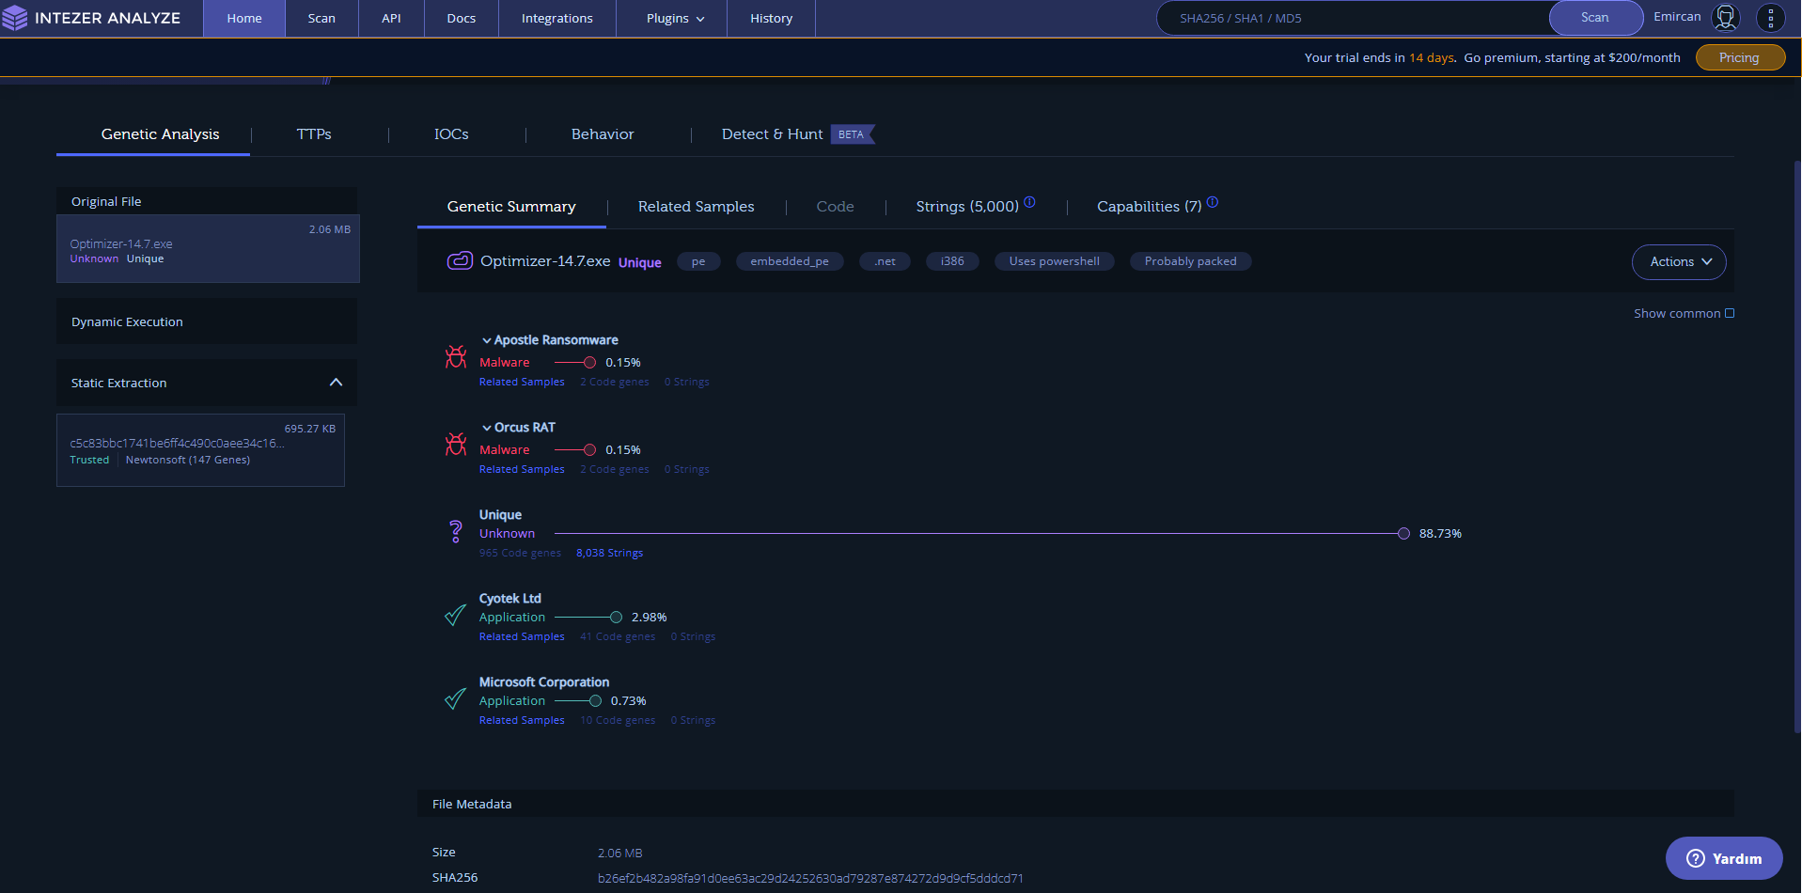Image resolution: width=1802 pixels, height=893 pixels.
Task: Open the Actions dropdown
Action: point(1679,262)
